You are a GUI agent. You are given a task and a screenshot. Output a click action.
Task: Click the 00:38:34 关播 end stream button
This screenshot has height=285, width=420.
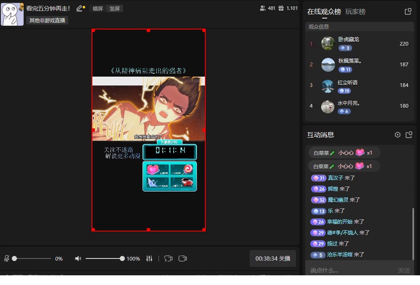tap(273, 258)
